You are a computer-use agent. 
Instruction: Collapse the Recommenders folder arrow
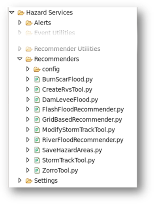click(x=20, y=59)
